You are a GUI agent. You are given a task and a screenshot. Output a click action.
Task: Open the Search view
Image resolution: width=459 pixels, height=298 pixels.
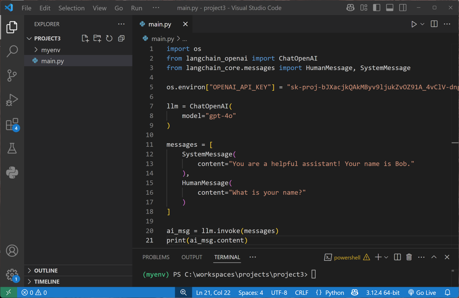[x=12, y=51]
